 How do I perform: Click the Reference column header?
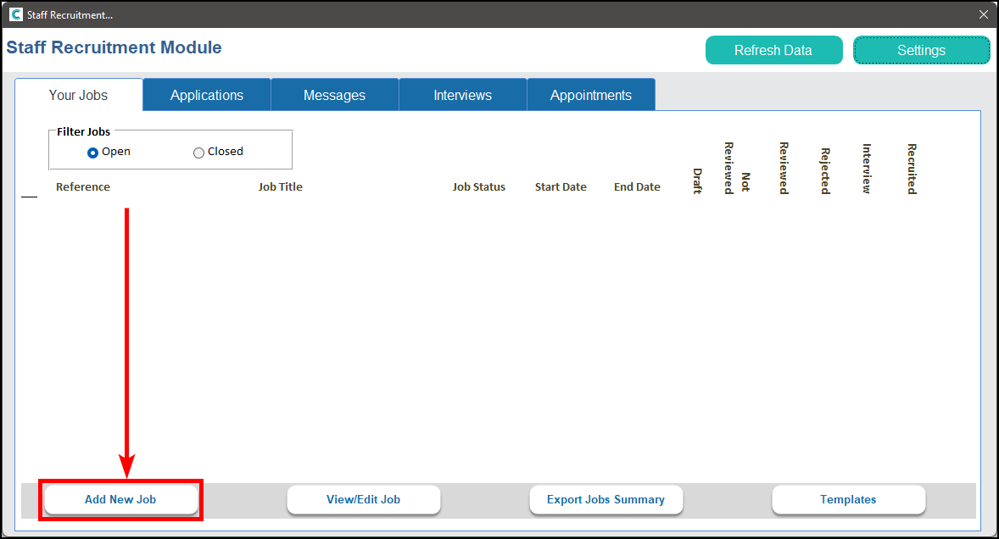(x=83, y=186)
